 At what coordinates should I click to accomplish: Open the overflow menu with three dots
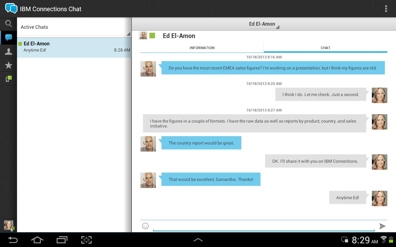pyautogui.click(x=386, y=9)
